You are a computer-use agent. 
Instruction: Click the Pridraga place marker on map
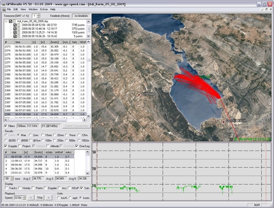139,95
